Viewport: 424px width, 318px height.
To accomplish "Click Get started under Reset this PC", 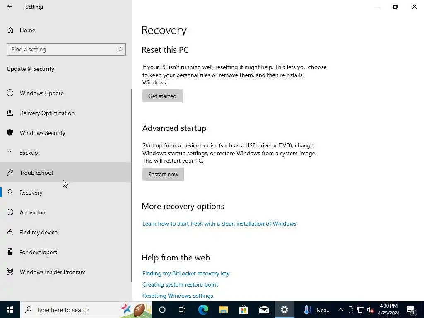I will (x=162, y=96).
